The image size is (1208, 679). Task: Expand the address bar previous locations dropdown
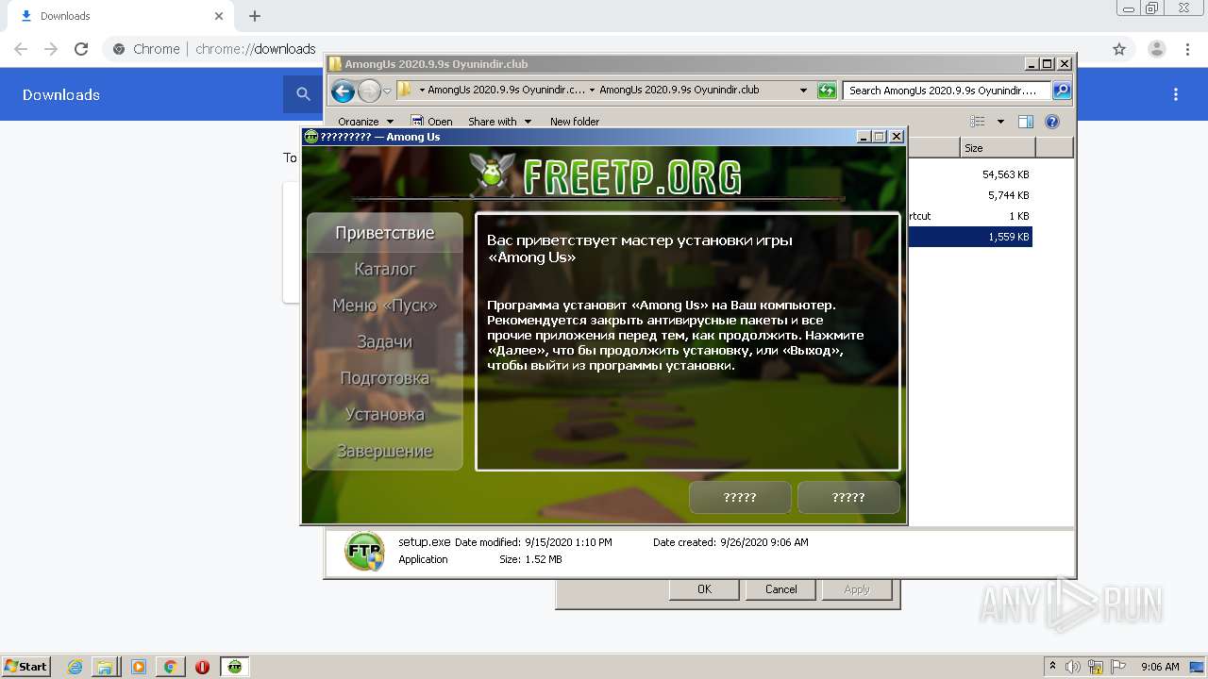(803, 91)
